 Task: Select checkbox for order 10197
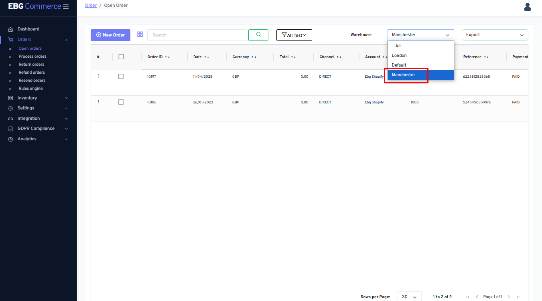pos(121,77)
